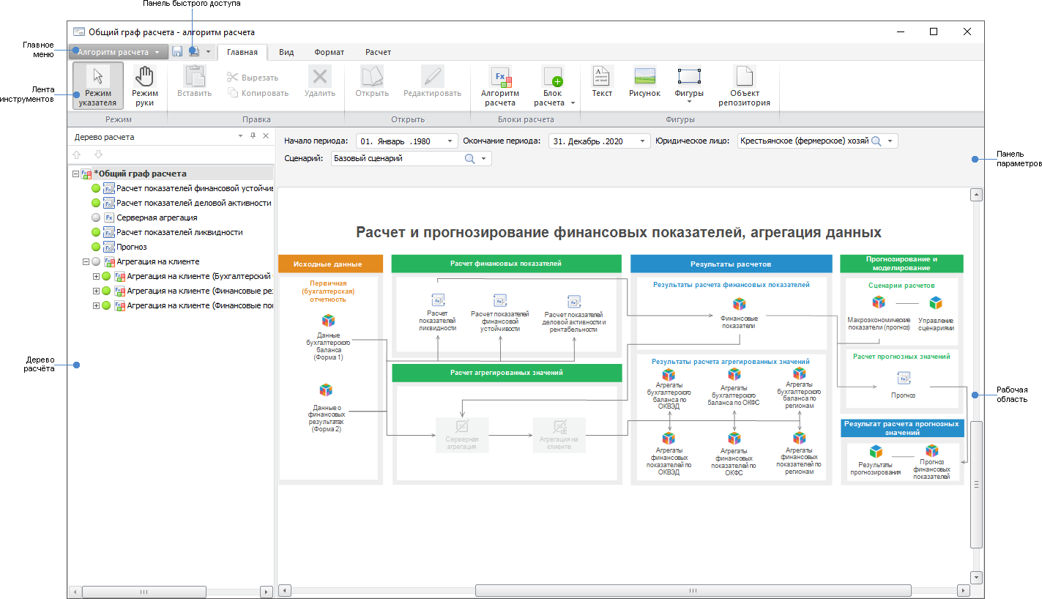Click the Объект репозитория icon

[x=744, y=83]
